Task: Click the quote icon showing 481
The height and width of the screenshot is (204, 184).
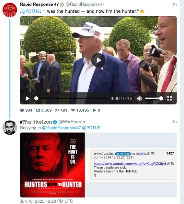Action: (57, 110)
